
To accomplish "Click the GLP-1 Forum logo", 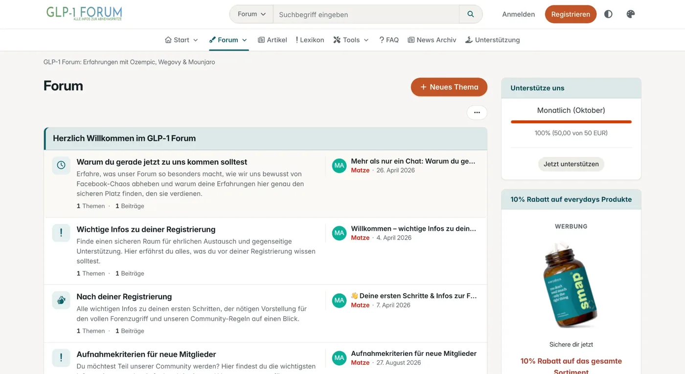I will [x=84, y=14].
